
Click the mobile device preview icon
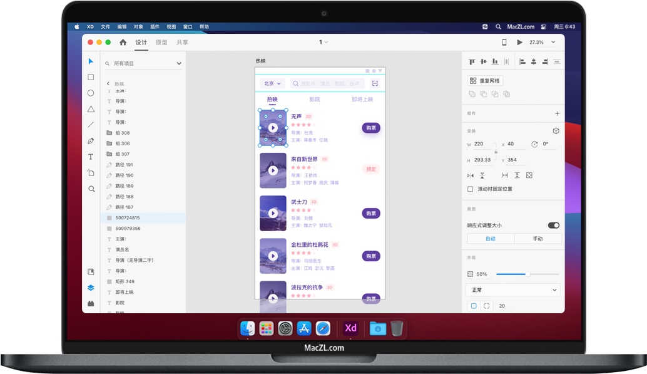tap(504, 42)
